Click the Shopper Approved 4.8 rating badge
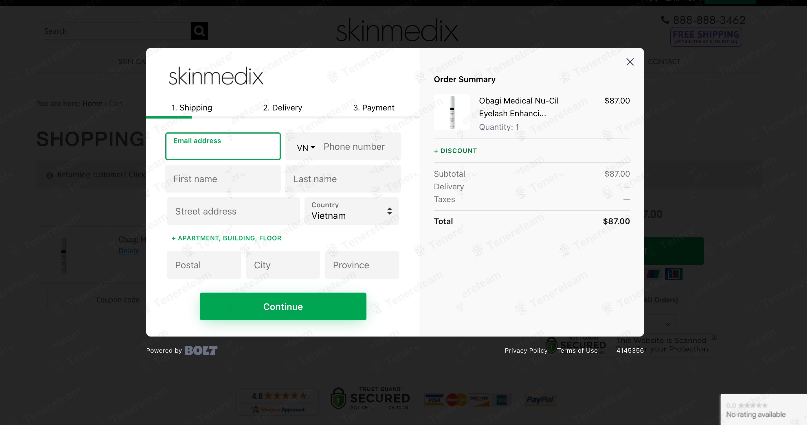 point(278,402)
